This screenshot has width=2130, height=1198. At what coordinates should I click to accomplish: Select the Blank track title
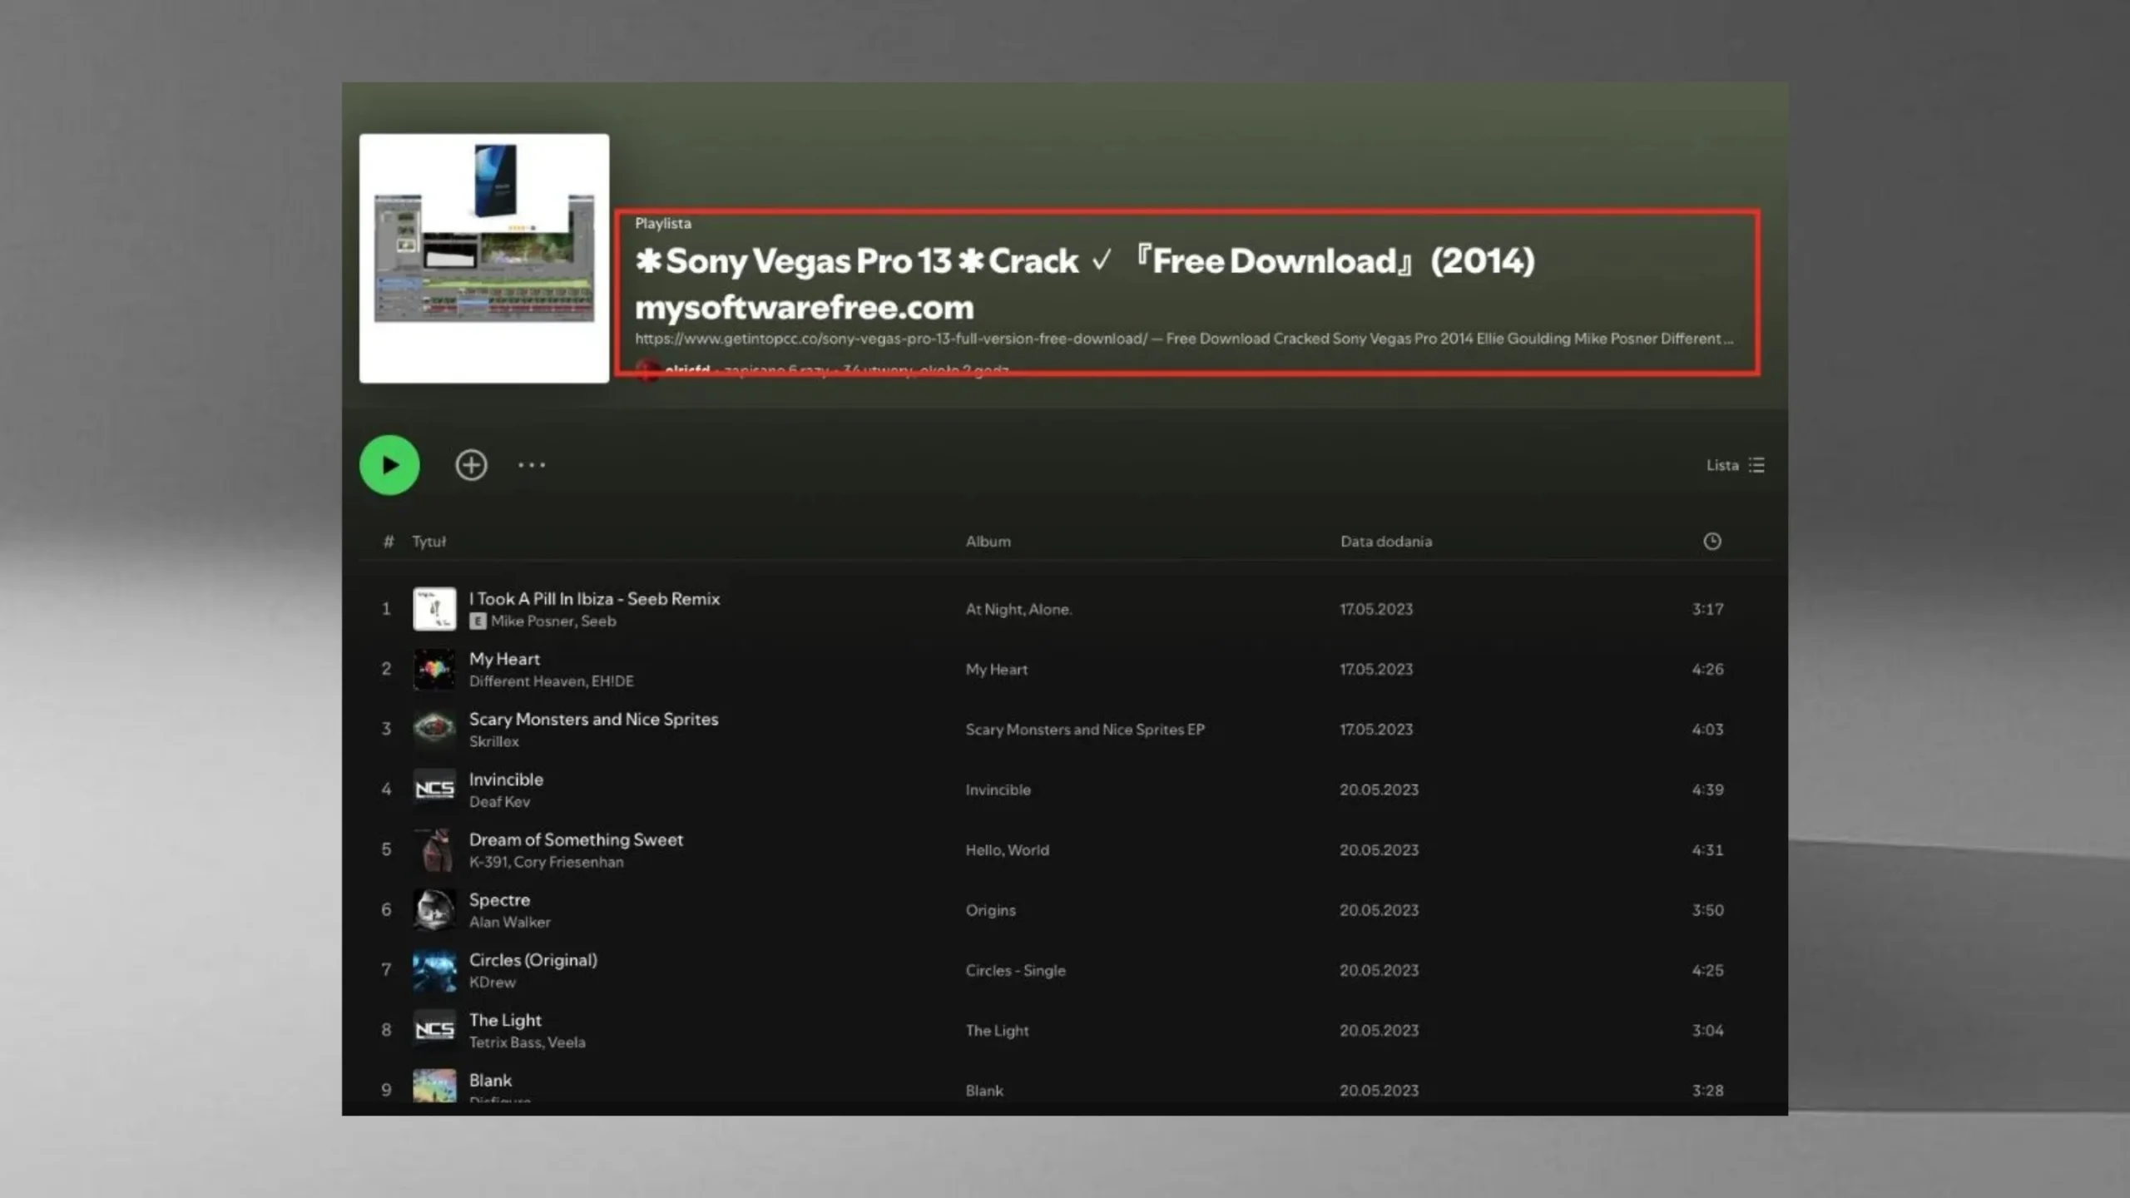click(x=490, y=1081)
